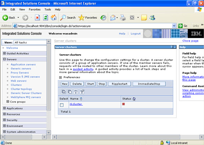Click the Print icon

click(x=123, y=18)
